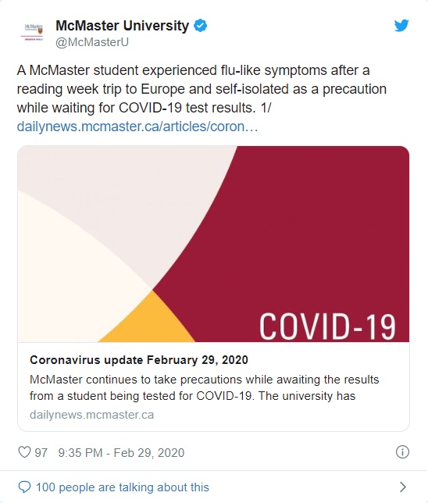Click Coronavirus update February 29, 2020 headline
Viewport: 428px width, 503px height.
[x=139, y=360]
